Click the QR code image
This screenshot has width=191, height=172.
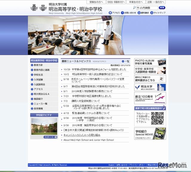coord(157,118)
